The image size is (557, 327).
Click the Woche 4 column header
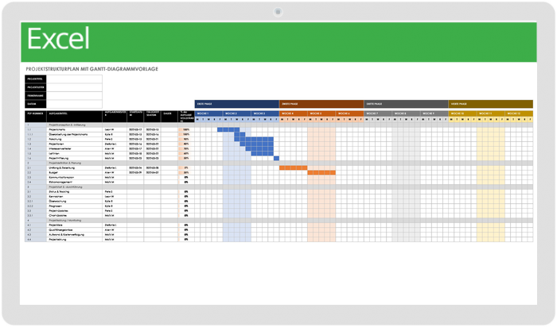pos(294,113)
